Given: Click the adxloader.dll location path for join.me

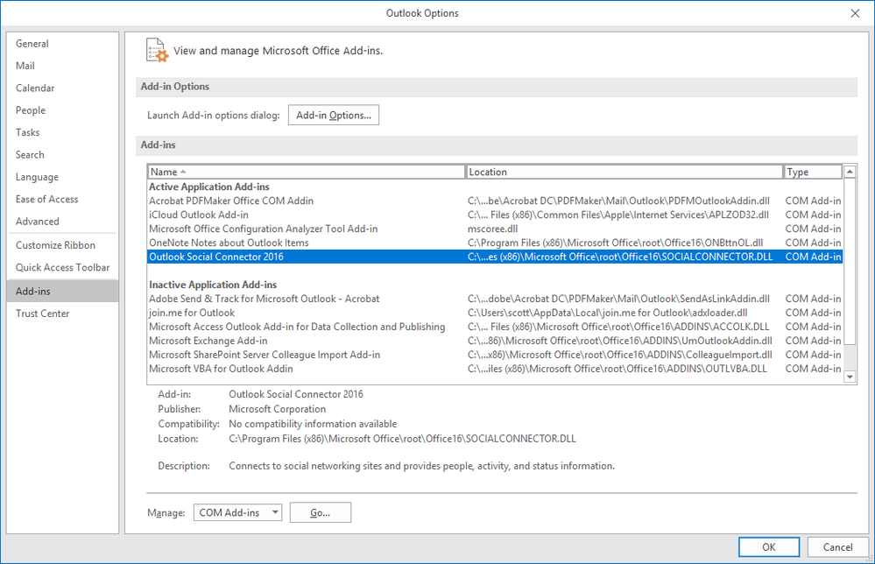Looking at the screenshot, I should [x=608, y=313].
